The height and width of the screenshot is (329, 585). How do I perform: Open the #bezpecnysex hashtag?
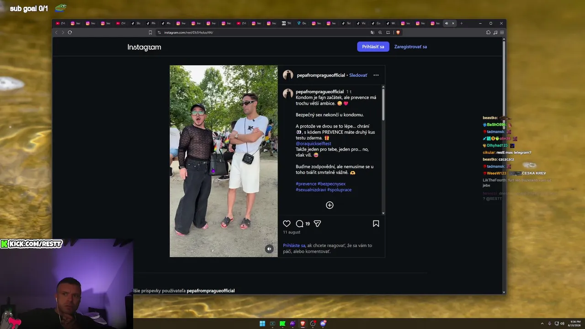click(x=331, y=184)
